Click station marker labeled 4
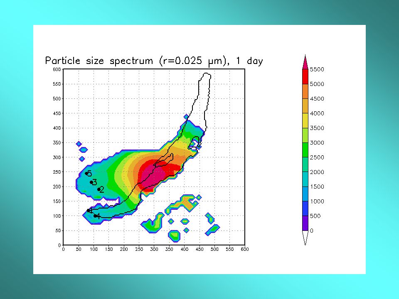 coord(96,216)
